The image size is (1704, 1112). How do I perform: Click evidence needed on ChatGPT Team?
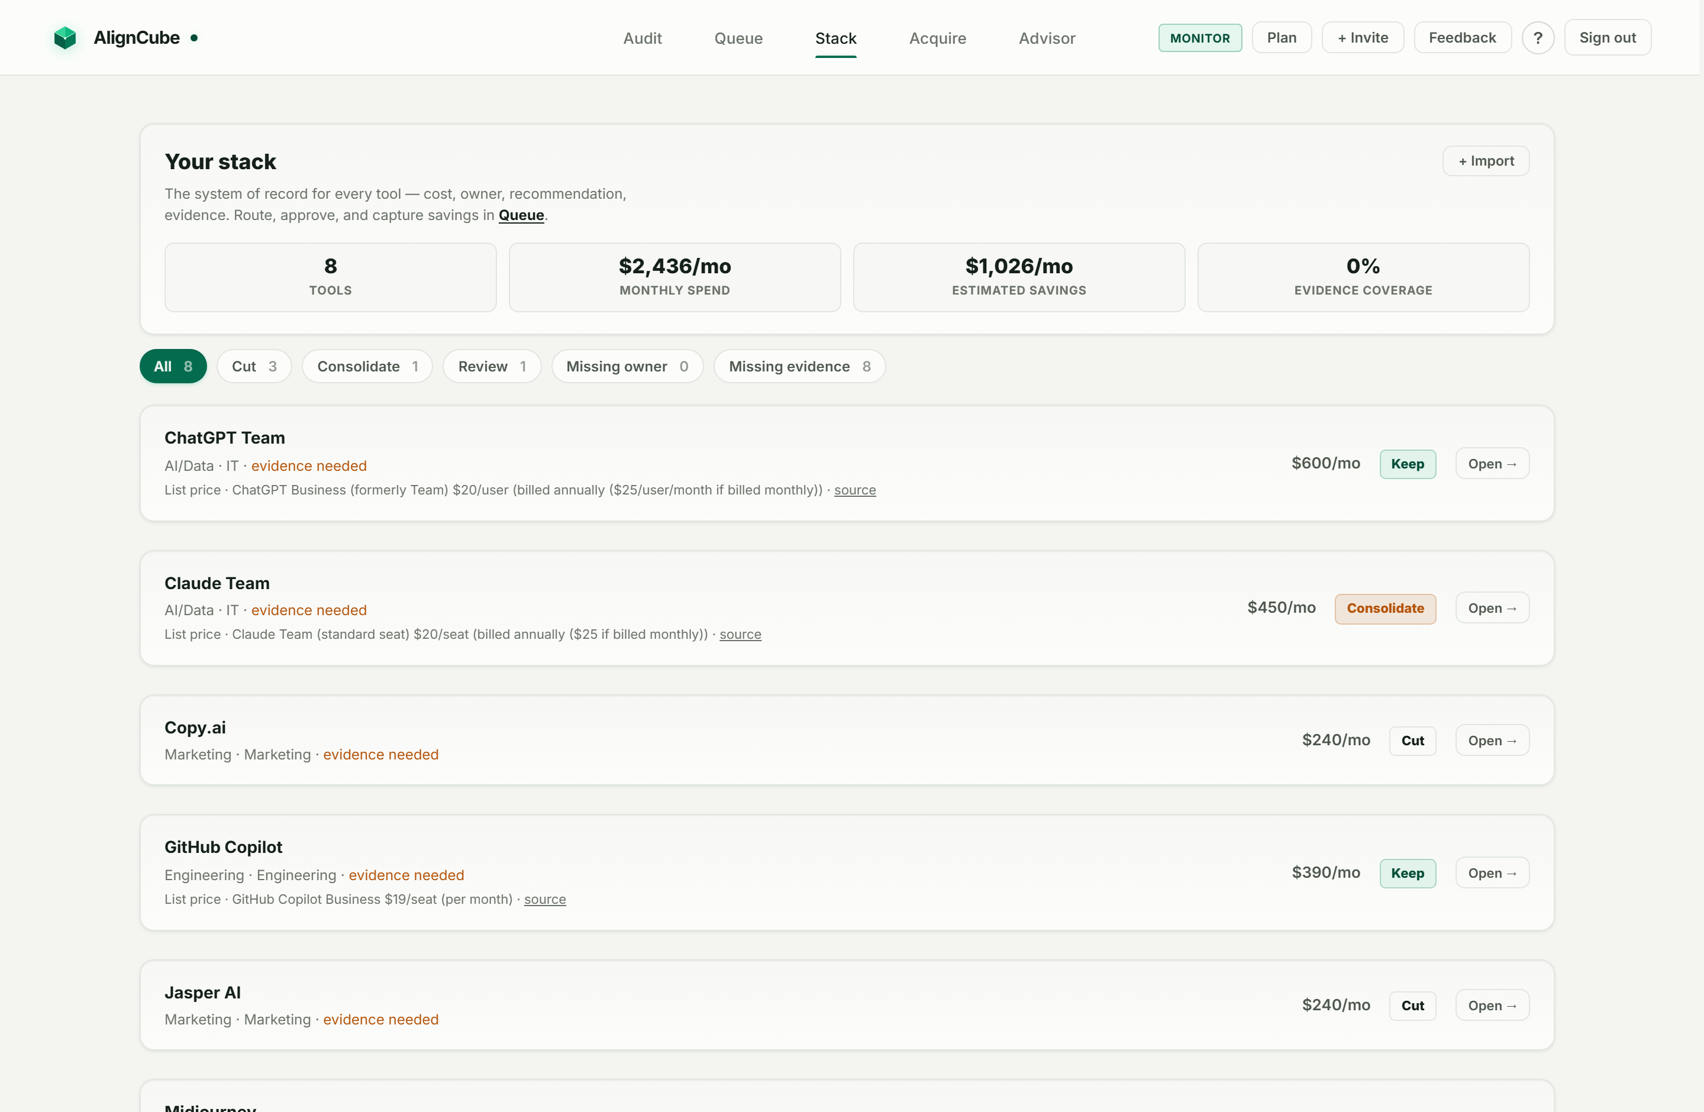pos(309,466)
